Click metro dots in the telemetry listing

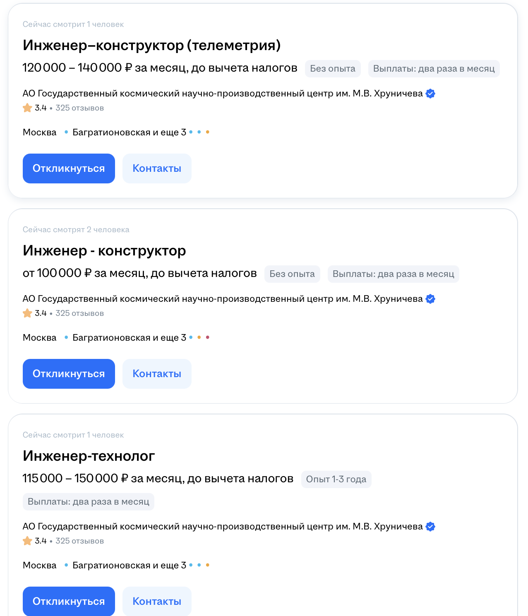(x=199, y=132)
